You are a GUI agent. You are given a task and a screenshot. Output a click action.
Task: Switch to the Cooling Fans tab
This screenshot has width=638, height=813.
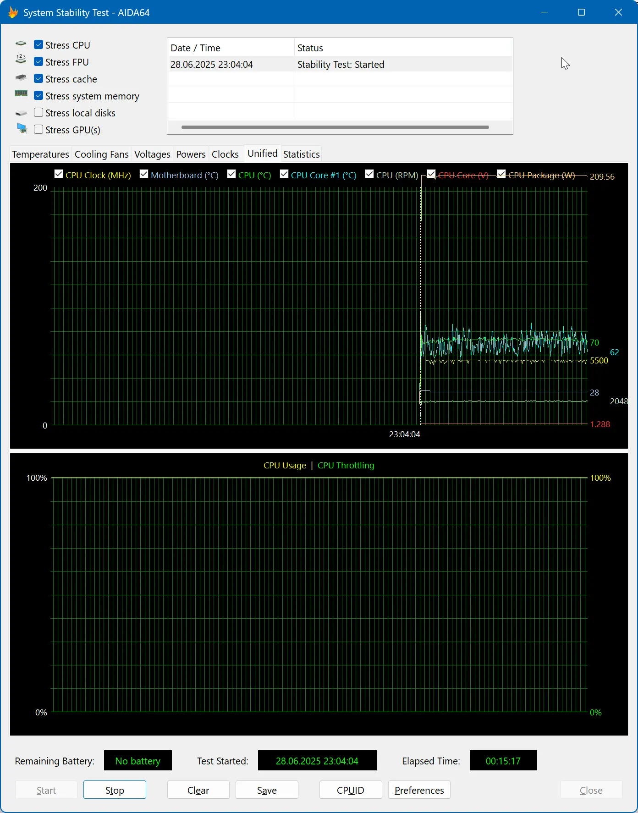pos(101,154)
